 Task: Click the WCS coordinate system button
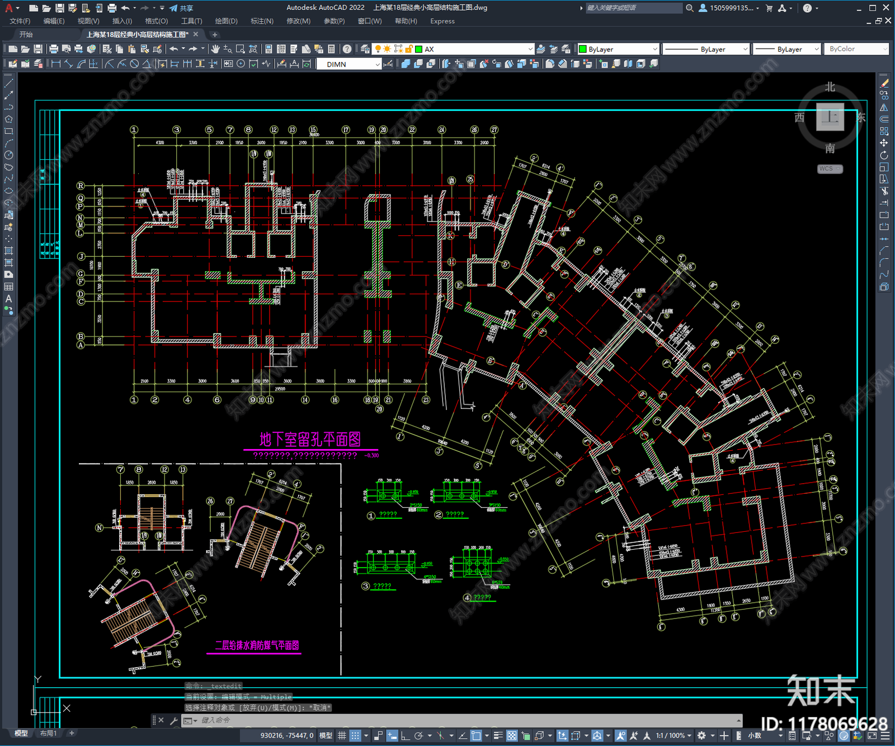(830, 169)
